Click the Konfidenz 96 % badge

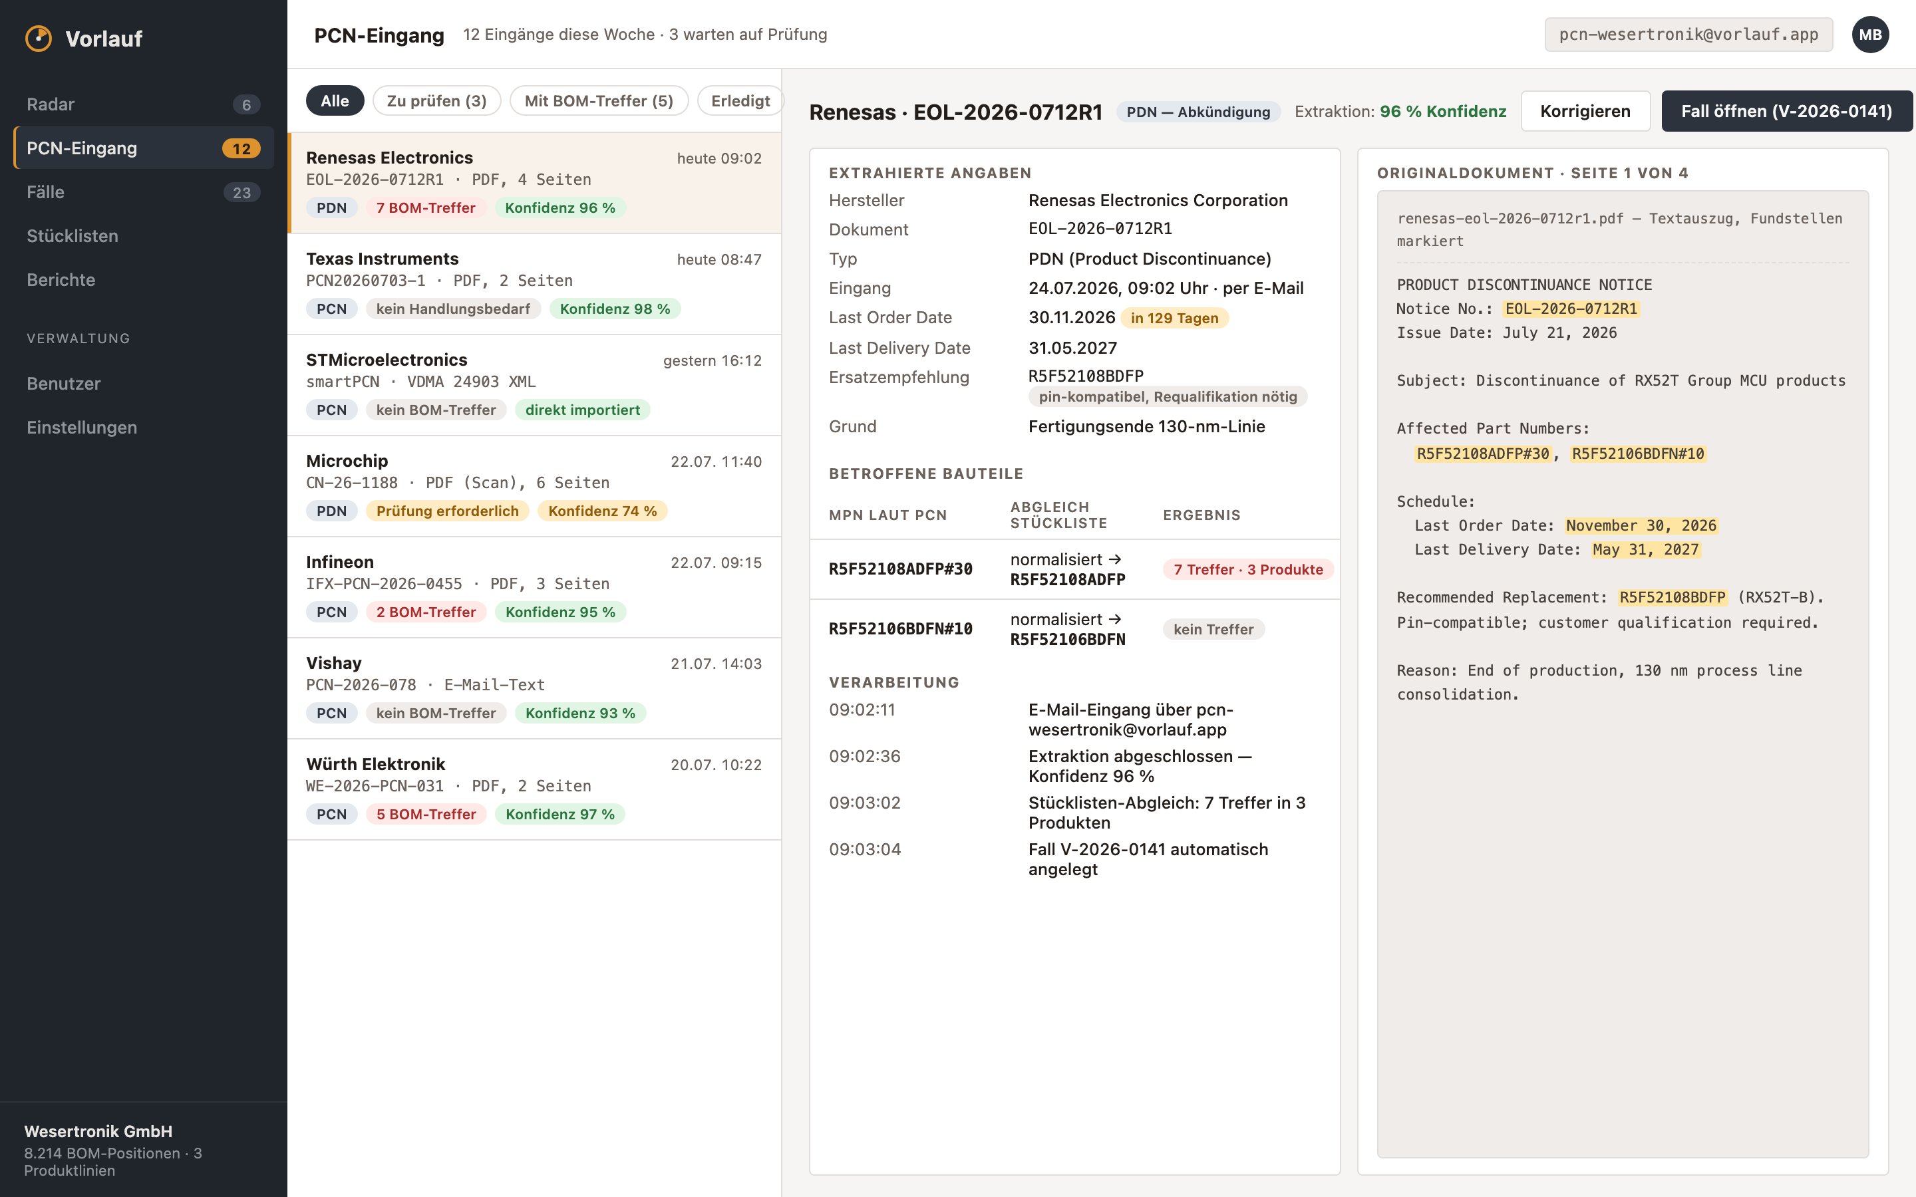pyautogui.click(x=561, y=207)
